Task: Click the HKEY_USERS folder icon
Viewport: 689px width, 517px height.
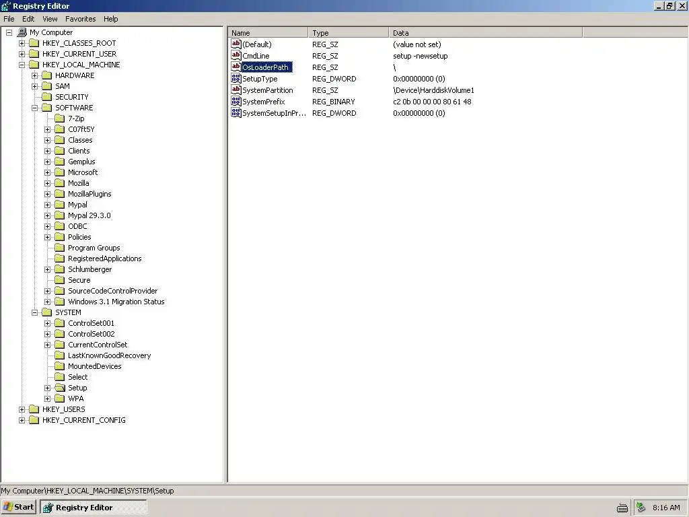Action: pyautogui.click(x=34, y=409)
